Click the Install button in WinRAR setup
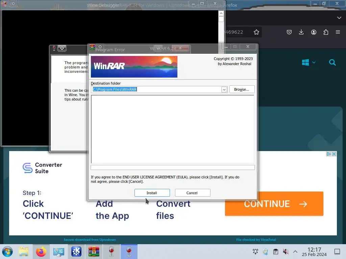 click(152, 193)
